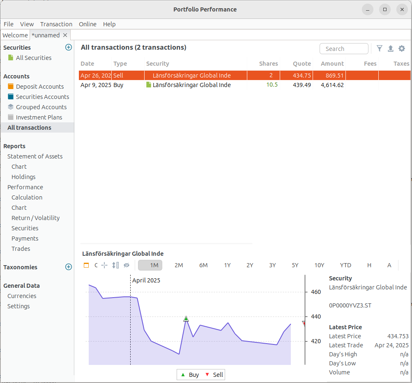Click the export data icon

[x=391, y=48]
